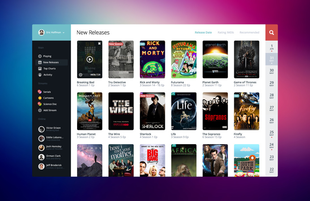Click "8 Season 22 Ep" under Futurama
This screenshot has width=310, height=201.
[181, 86]
